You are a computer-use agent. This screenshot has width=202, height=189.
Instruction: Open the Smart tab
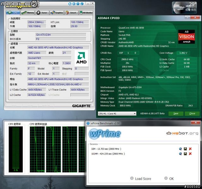[x=71, y=13]
